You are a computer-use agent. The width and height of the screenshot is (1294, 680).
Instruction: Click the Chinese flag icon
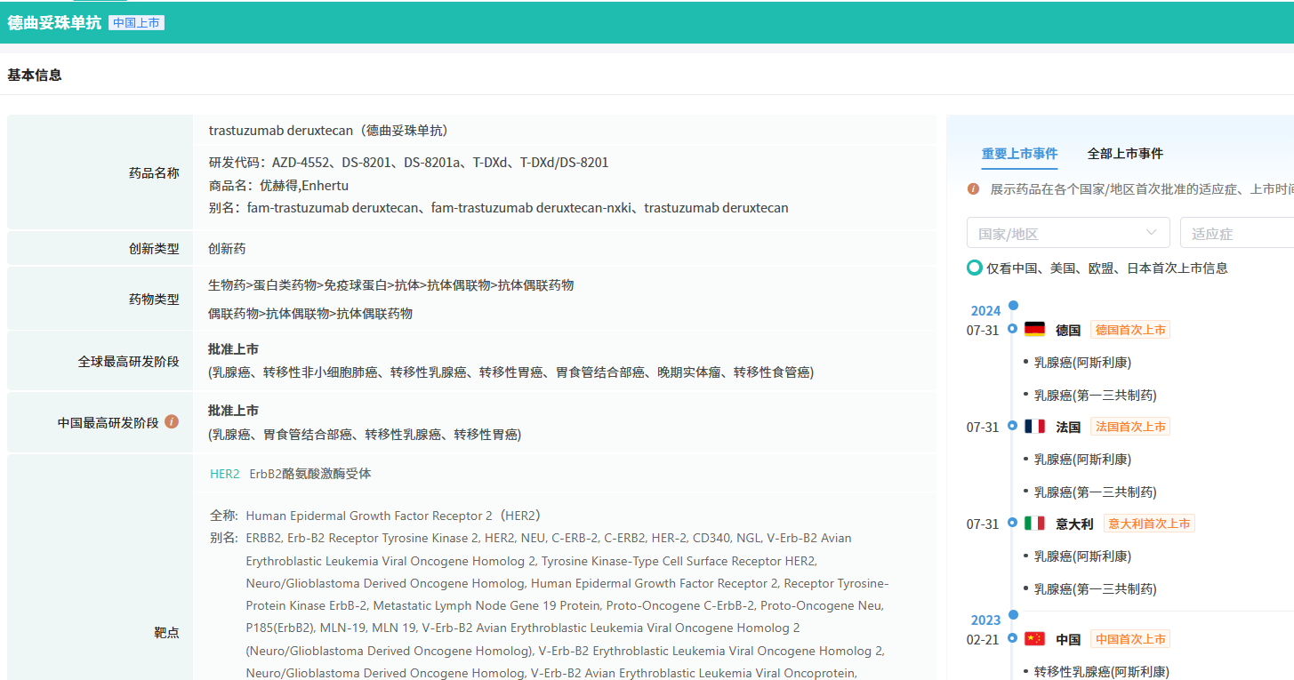pyautogui.click(x=1034, y=638)
